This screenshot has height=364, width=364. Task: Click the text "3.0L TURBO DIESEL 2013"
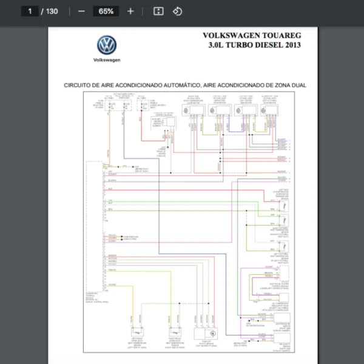254,45
